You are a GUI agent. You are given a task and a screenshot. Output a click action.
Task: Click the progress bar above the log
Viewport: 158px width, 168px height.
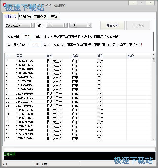[79, 149]
